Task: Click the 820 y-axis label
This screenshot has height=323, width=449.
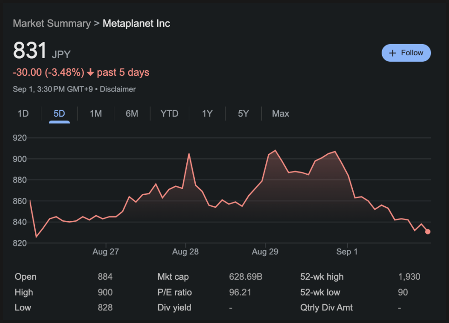Action: pyautogui.click(x=20, y=243)
